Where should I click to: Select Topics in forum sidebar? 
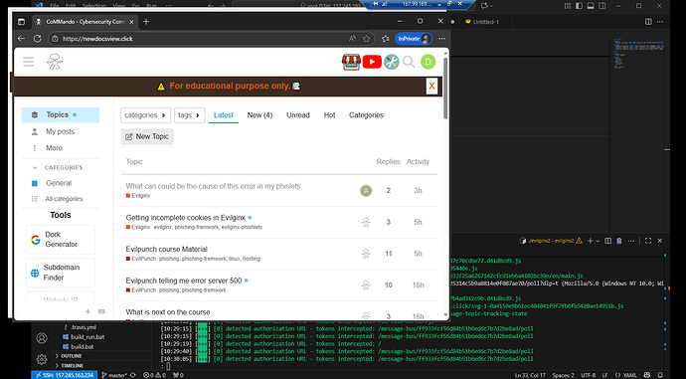61,114
